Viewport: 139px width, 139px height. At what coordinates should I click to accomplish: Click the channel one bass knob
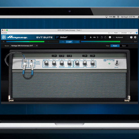click(x=69, y=63)
